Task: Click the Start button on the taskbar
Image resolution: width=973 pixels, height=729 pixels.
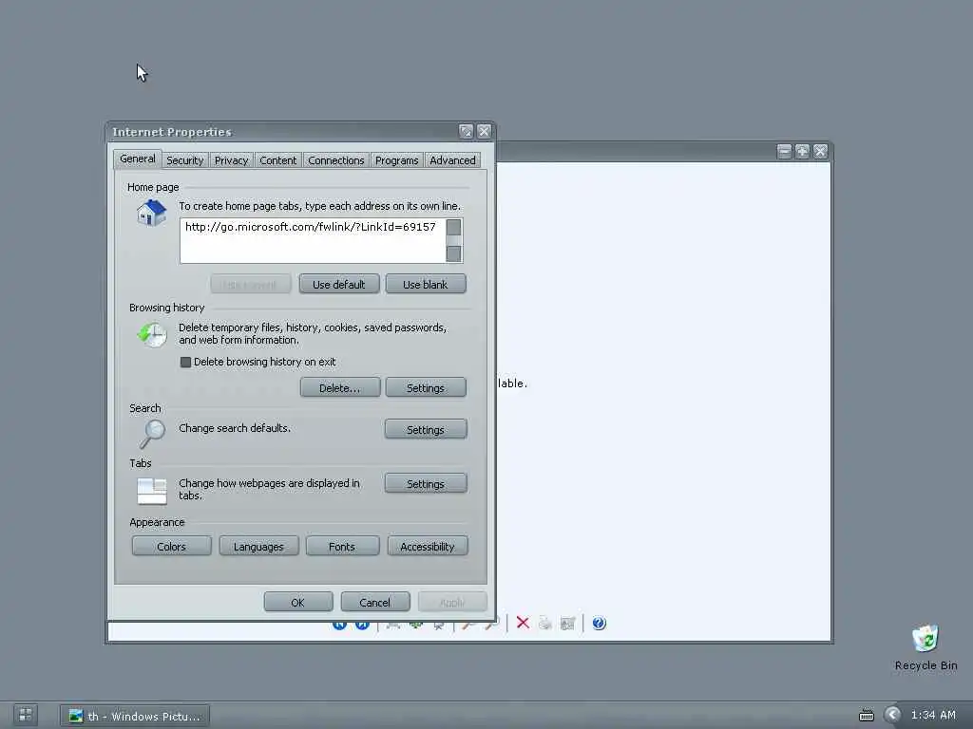Action: (26, 715)
